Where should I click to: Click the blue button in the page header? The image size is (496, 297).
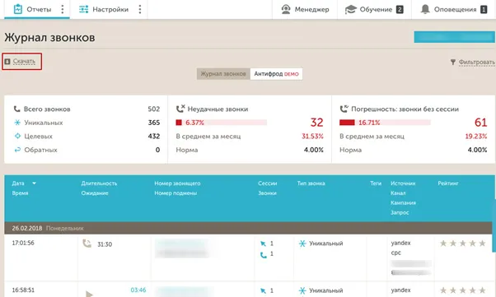point(454,37)
